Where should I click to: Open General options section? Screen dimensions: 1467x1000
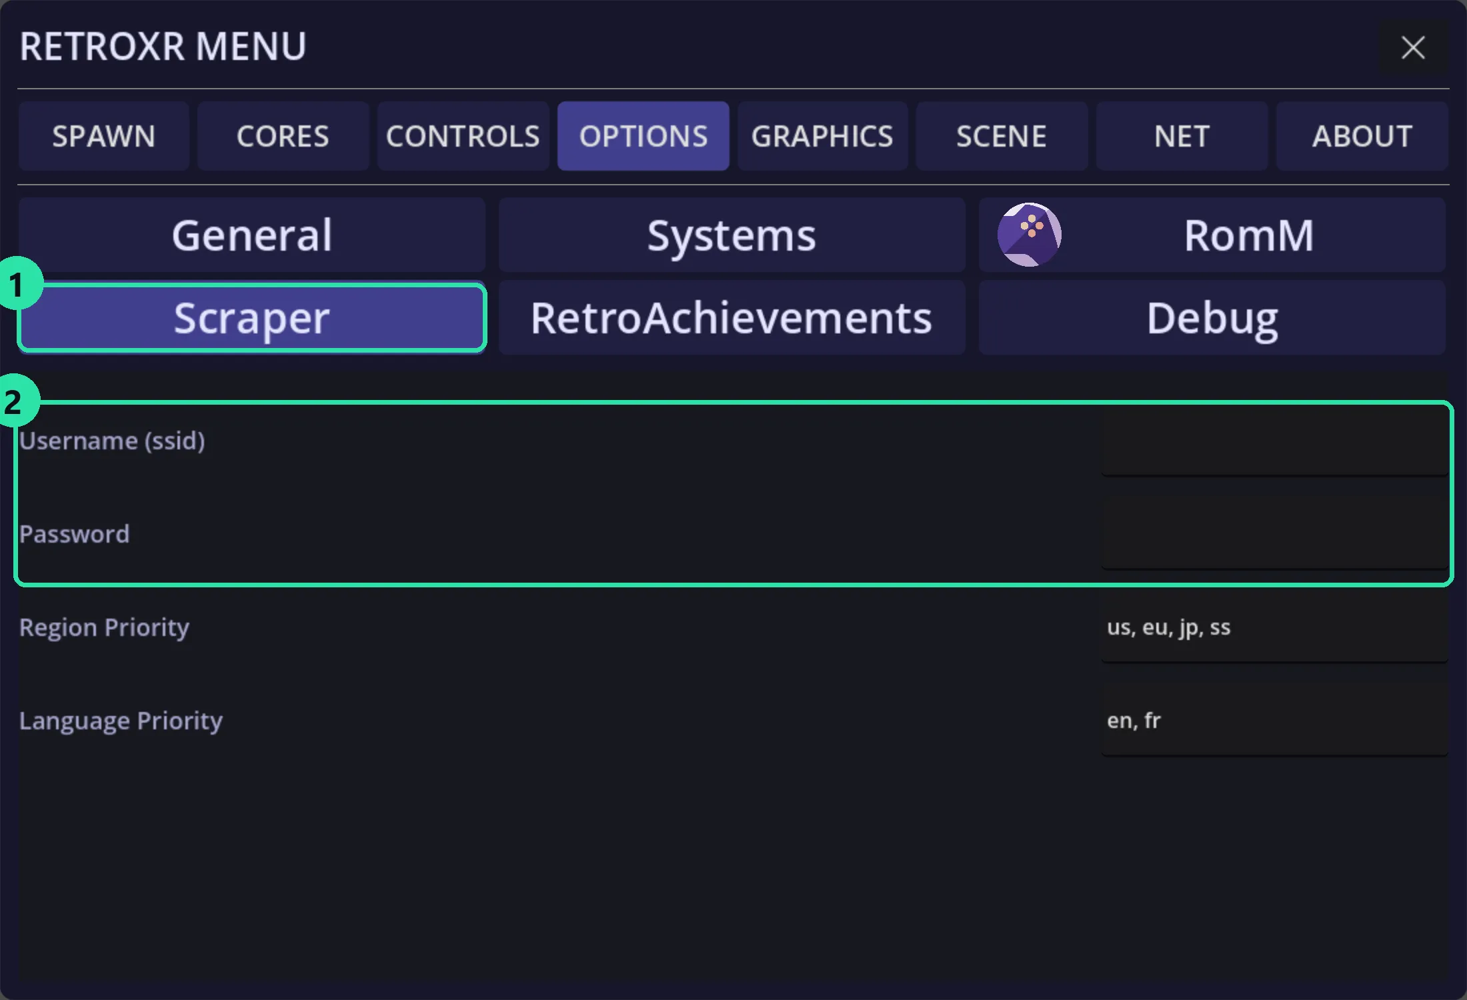(x=252, y=235)
